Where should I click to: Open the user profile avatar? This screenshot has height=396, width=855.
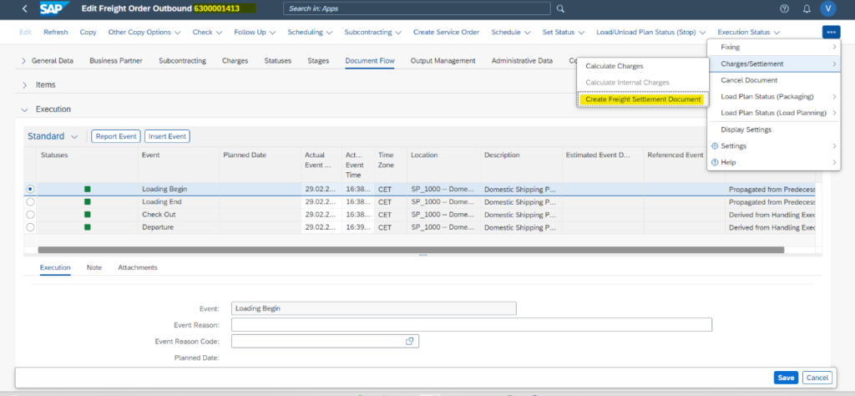pos(828,8)
